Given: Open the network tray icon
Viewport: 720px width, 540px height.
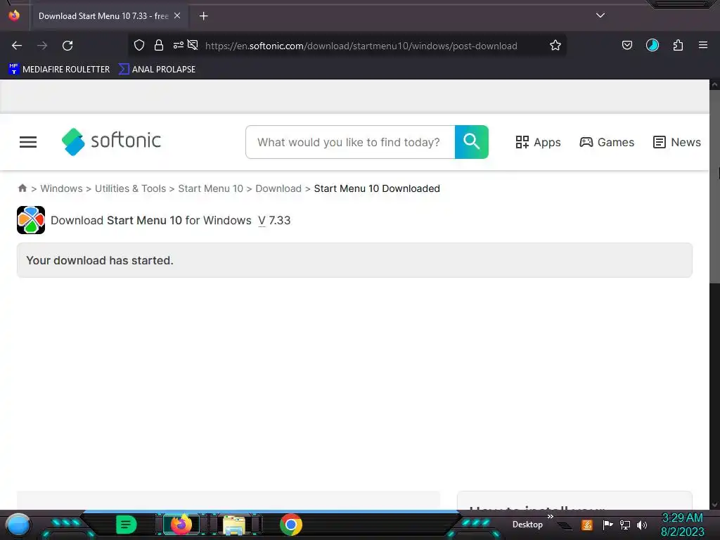Looking at the screenshot, I should 624,525.
